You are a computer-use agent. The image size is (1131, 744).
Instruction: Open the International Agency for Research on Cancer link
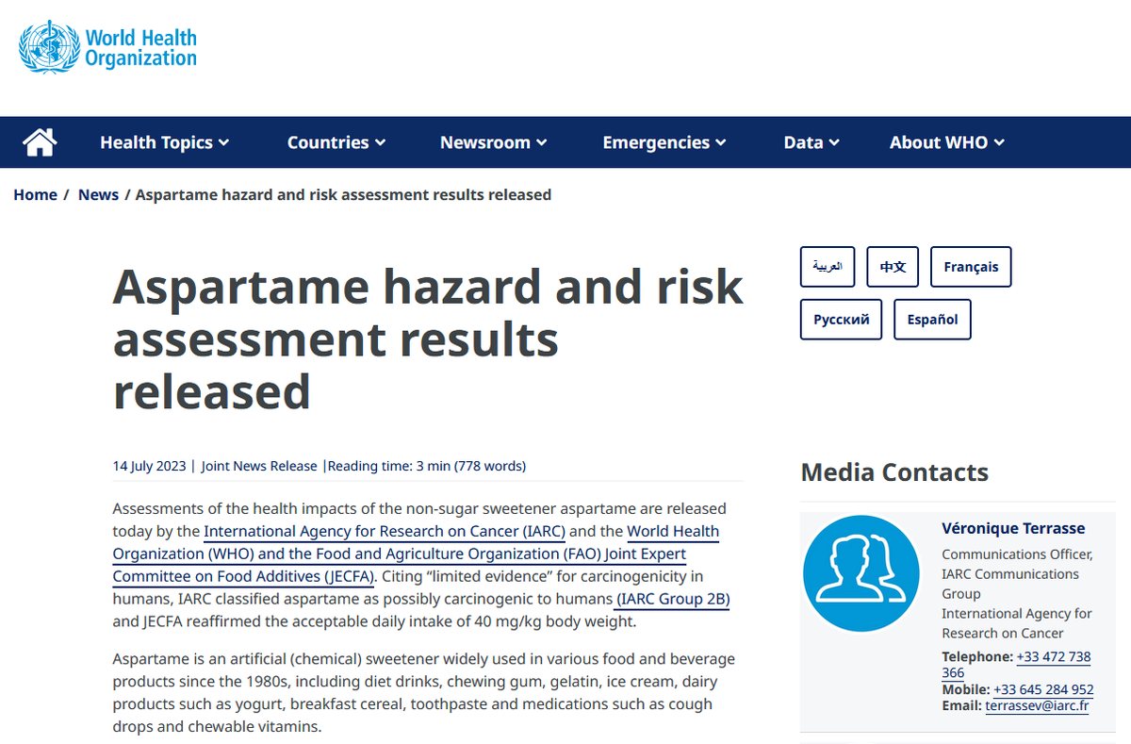(x=385, y=532)
